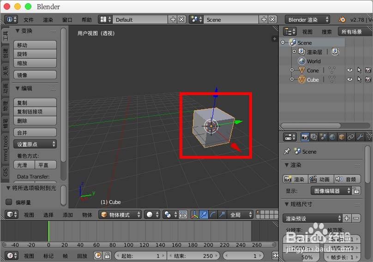
Task: Click the Cube mesh data icon
Action: tap(331, 79)
